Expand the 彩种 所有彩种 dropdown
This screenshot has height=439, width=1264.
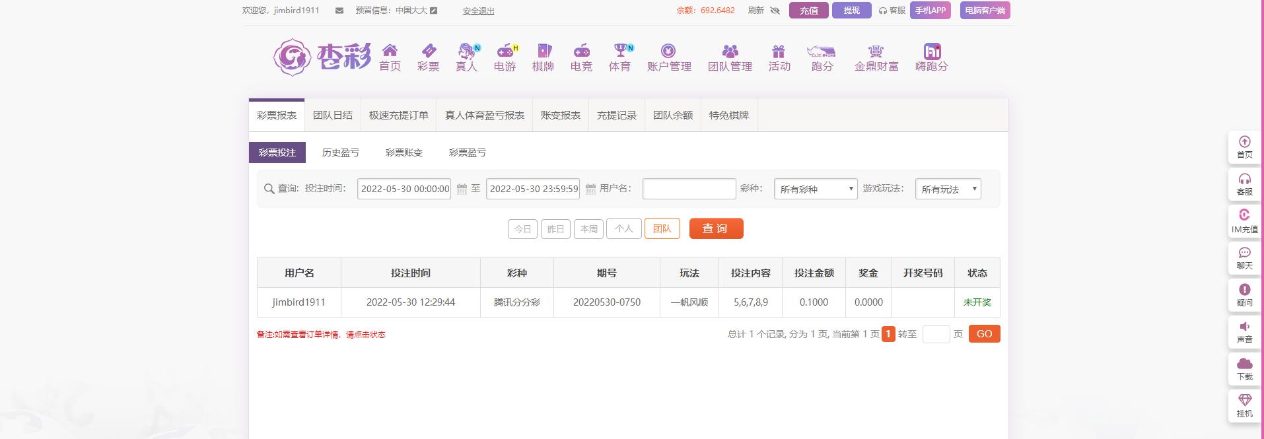tap(816, 189)
